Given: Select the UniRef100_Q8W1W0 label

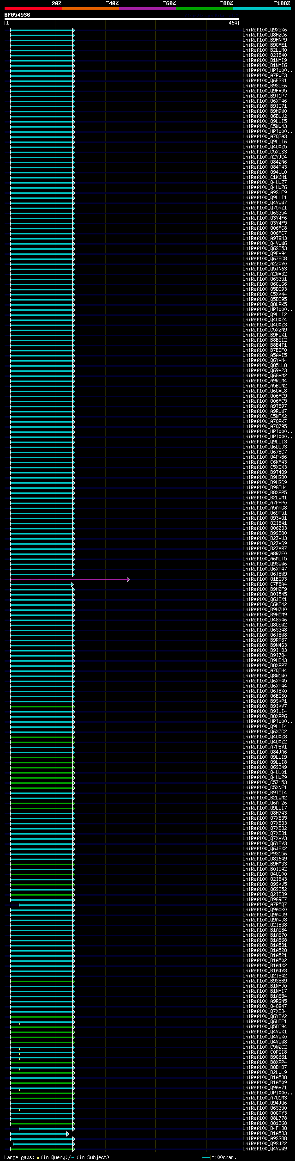Looking at the screenshot, I should pyautogui.click(x=265, y=676).
